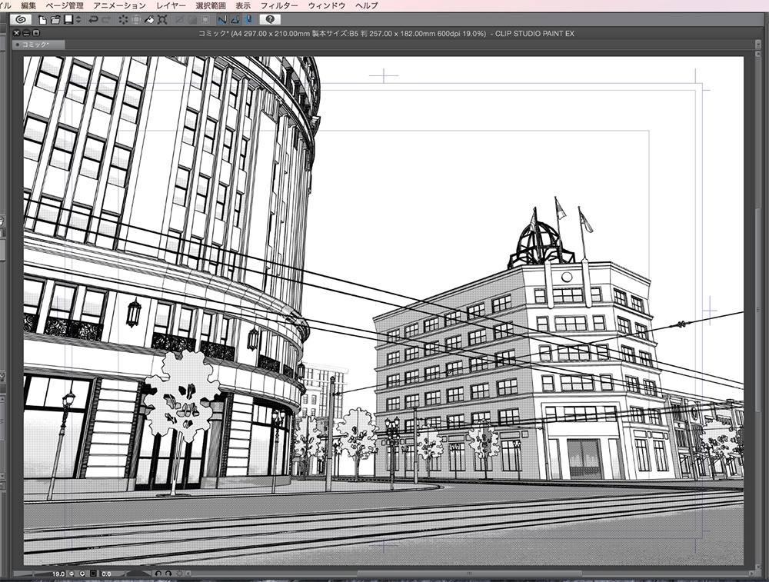Open the Help question mark button
This screenshot has width=769, height=582.
click(270, 19)
